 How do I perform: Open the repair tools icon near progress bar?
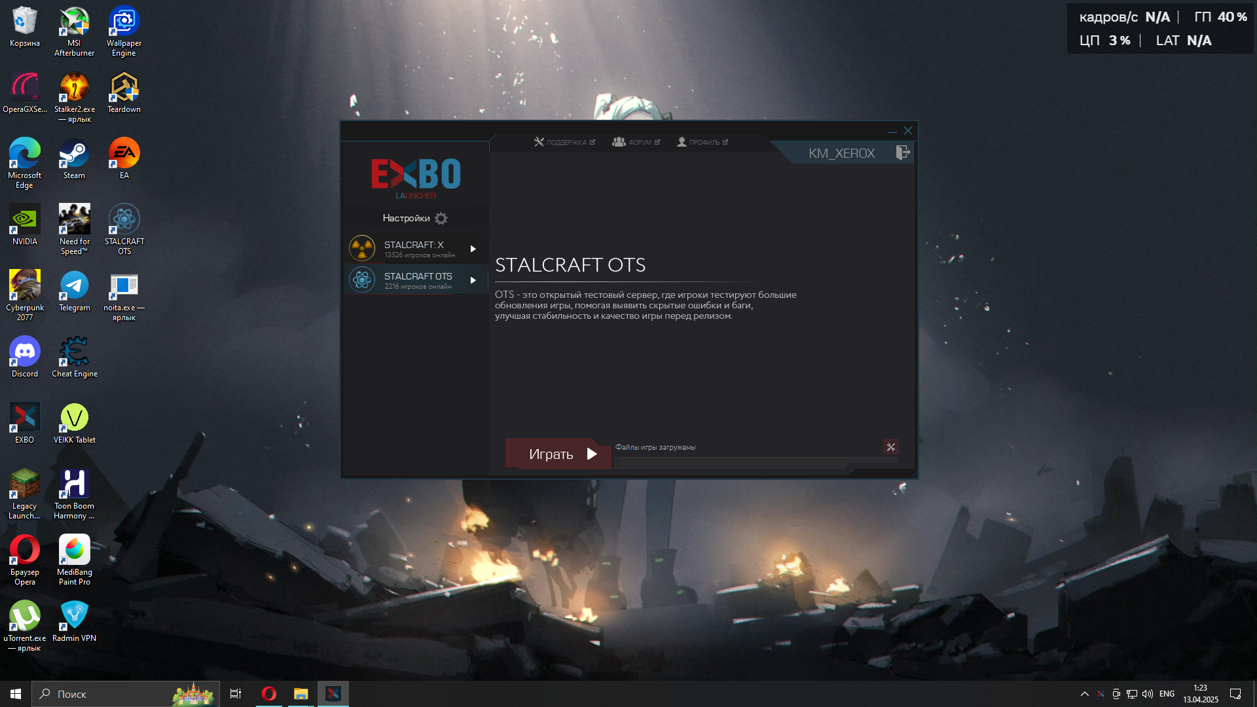tap(890, 447)
